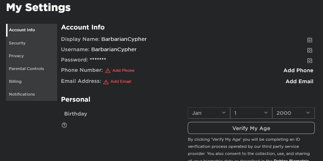323x161 pixels.
Task: Edit the Display Name with pencil icon
Action: [x=309, y=40]
